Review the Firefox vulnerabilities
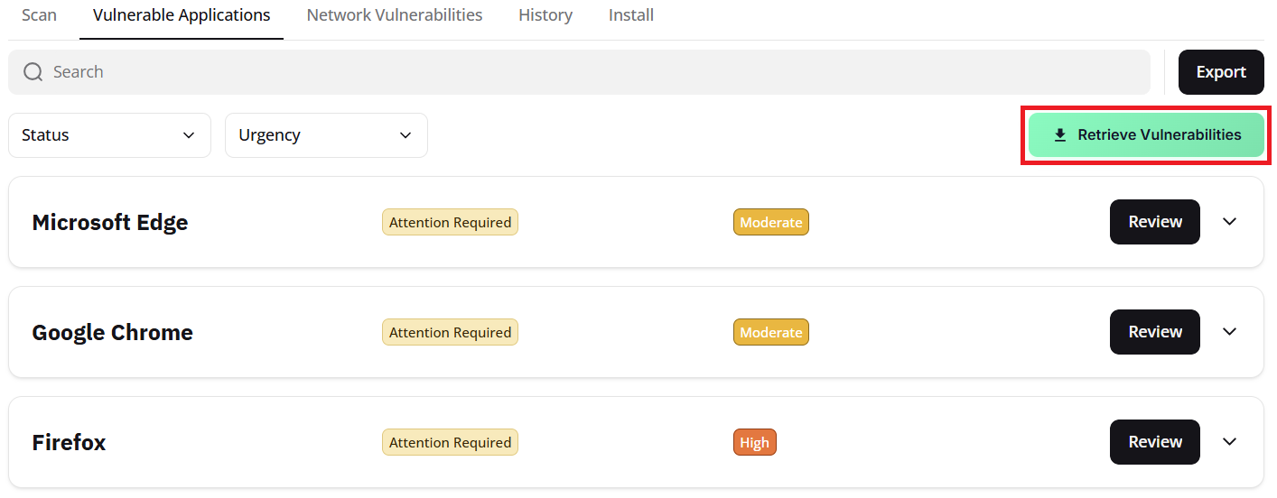Image resolution: width=1277 pixels, height=498 pixels. pyautogui.click(x=1154, y=442)
